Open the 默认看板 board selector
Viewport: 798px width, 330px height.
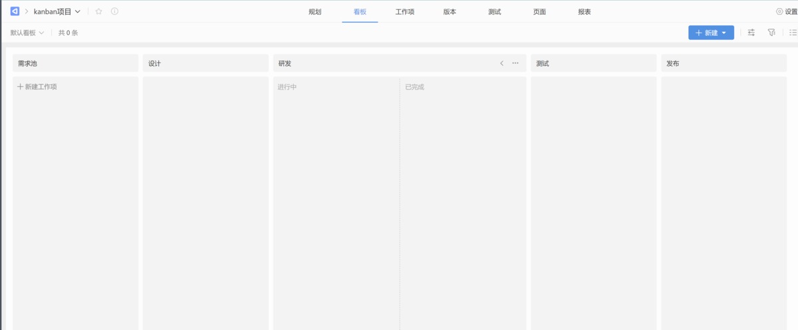pyautogui.click(x=27, y=33)
